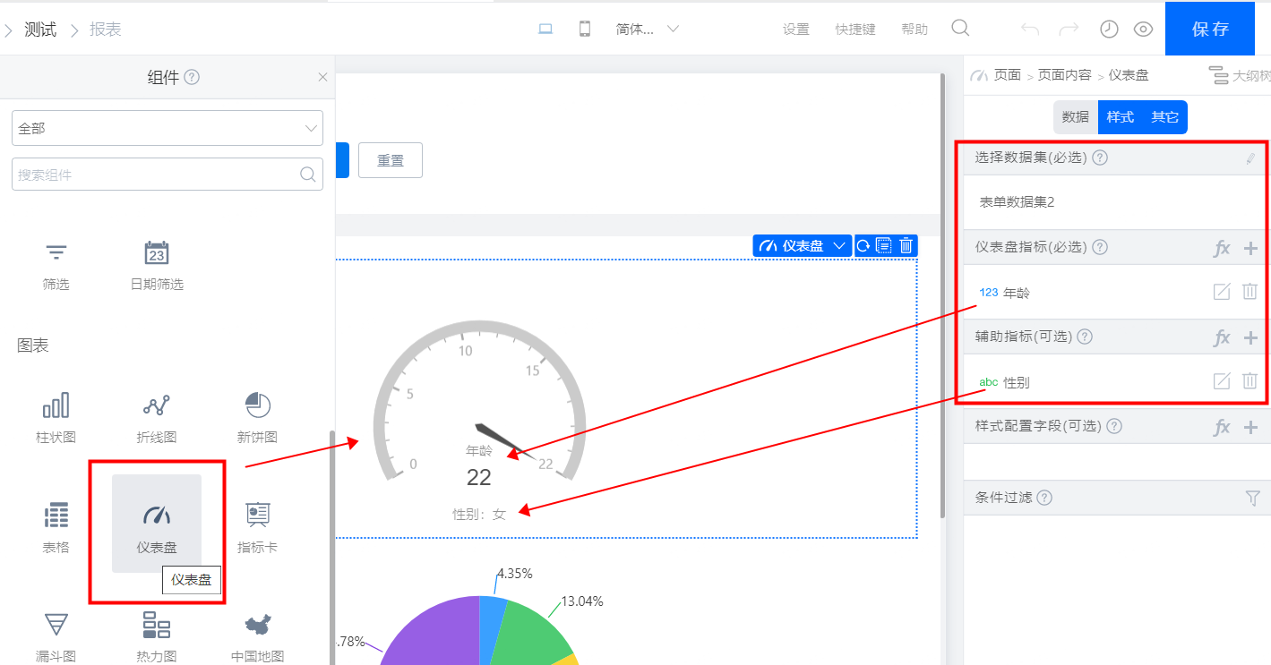Viewport: 1271px width, 665px height.
Task: Add formula fx for 辅助指标
Action: point(1222,337)
